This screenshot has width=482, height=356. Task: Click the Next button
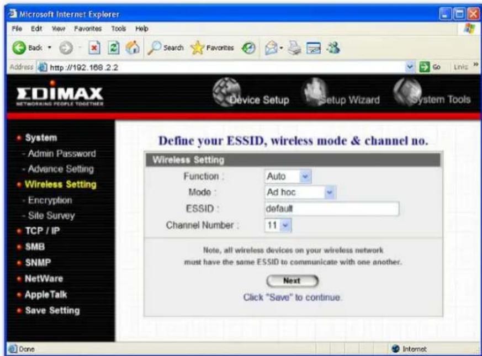[292, 281]
